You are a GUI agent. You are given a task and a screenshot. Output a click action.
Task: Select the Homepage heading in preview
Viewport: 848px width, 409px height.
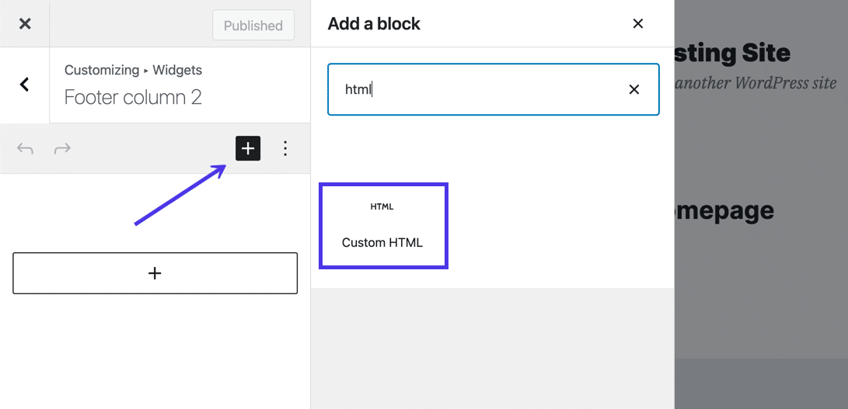[724, 210]
